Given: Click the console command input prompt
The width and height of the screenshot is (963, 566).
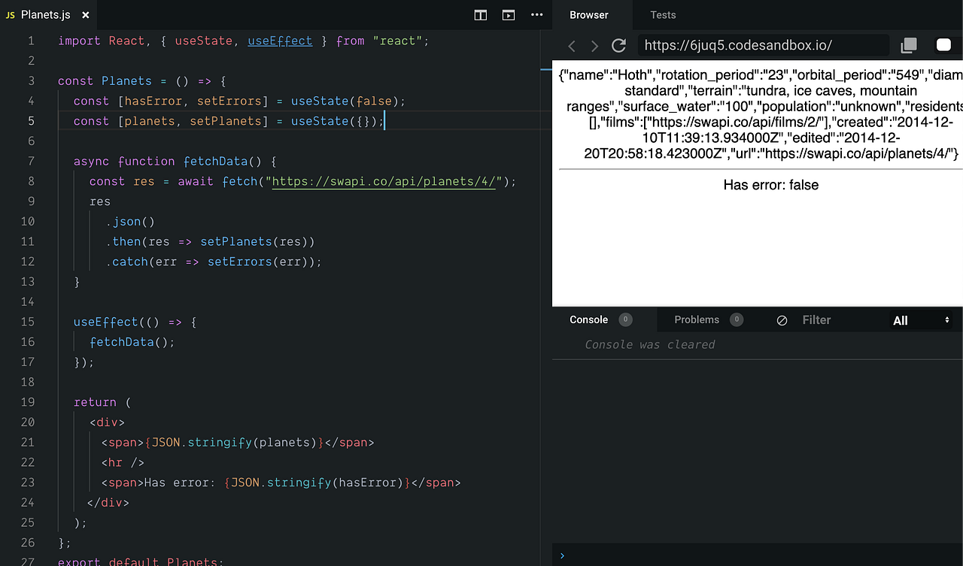Looking at the screenshot, I should point(677,555).
